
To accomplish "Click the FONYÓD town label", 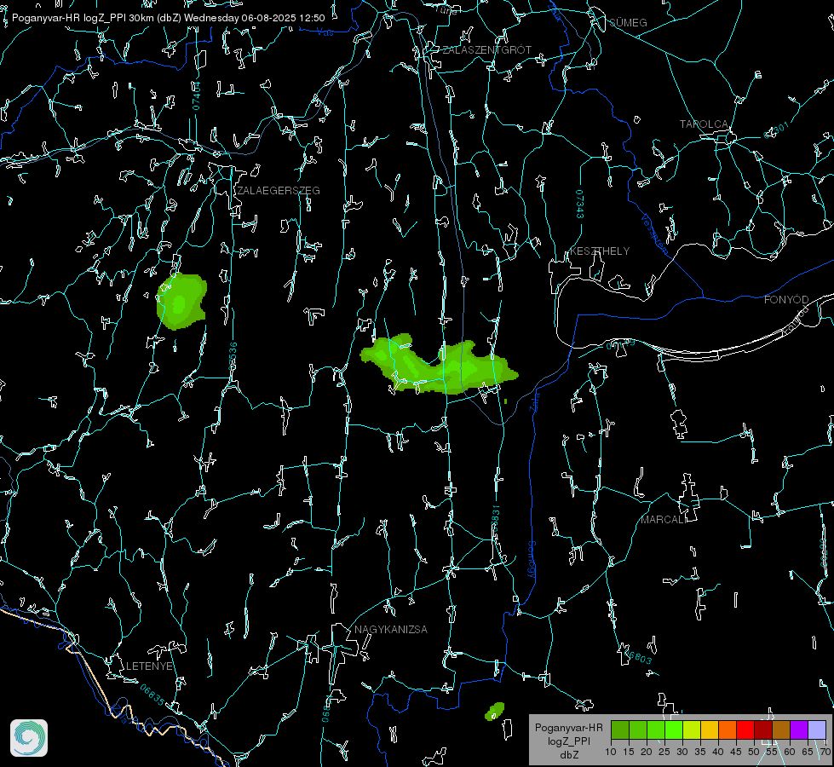I will click(x=786, y=300).
